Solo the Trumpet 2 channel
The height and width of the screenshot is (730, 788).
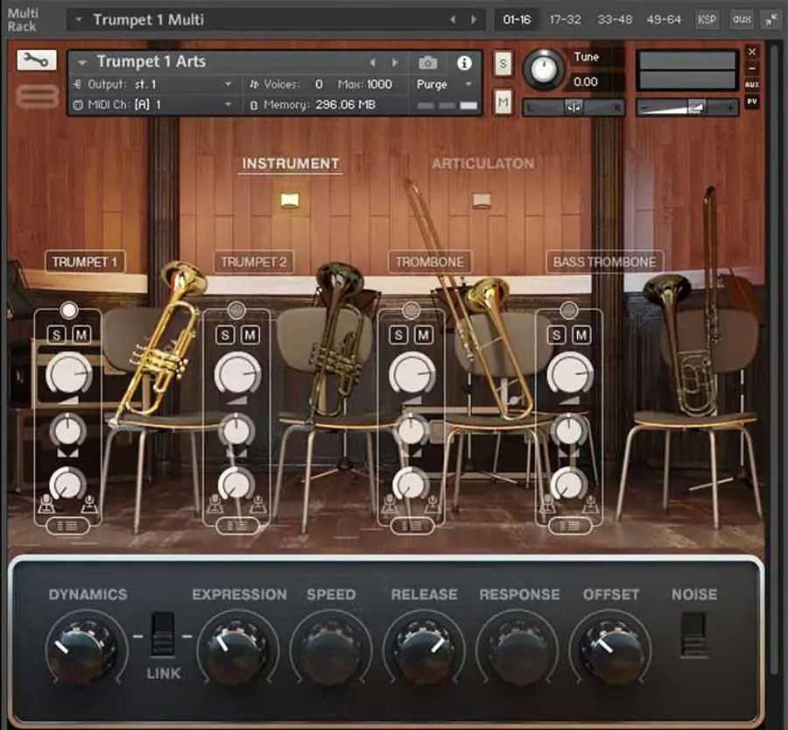click(x=225, y=335)
